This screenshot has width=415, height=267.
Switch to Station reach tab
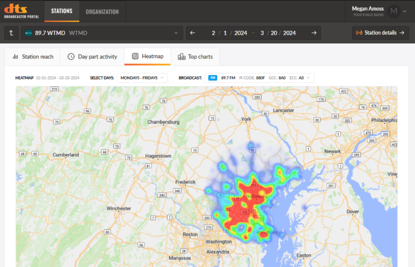[32, 57]
